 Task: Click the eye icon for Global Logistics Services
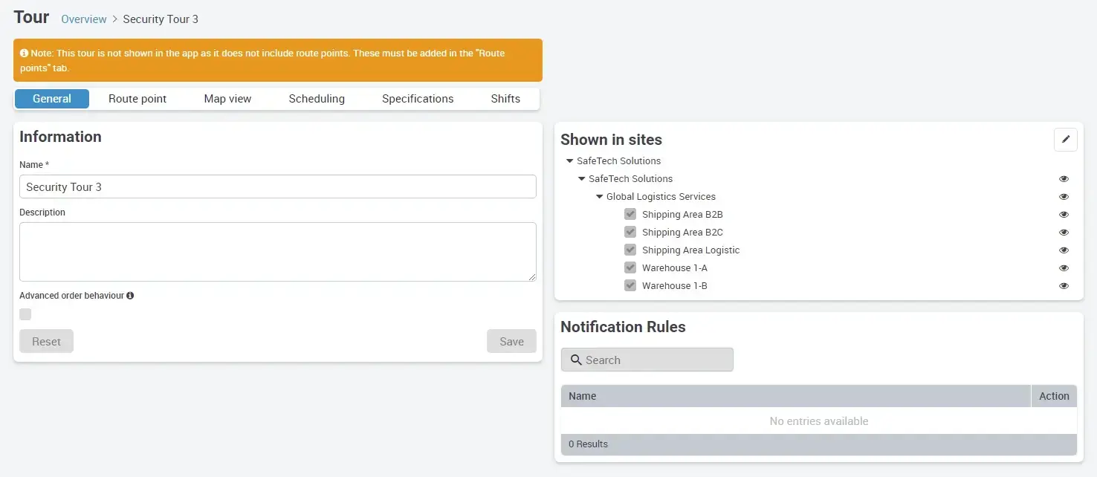1064,197
